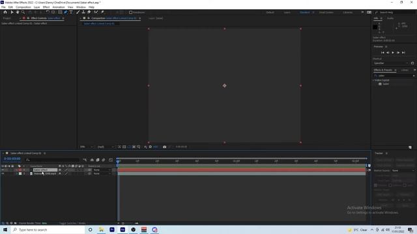This screenshot has width=417, height=234.
Task: Toggle mask and shape path visibility in viewer
Action: click(129, 147)
